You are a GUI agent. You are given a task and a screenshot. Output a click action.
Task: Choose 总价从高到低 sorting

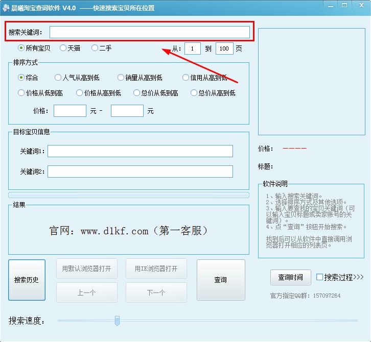click(x=194, y=93)
